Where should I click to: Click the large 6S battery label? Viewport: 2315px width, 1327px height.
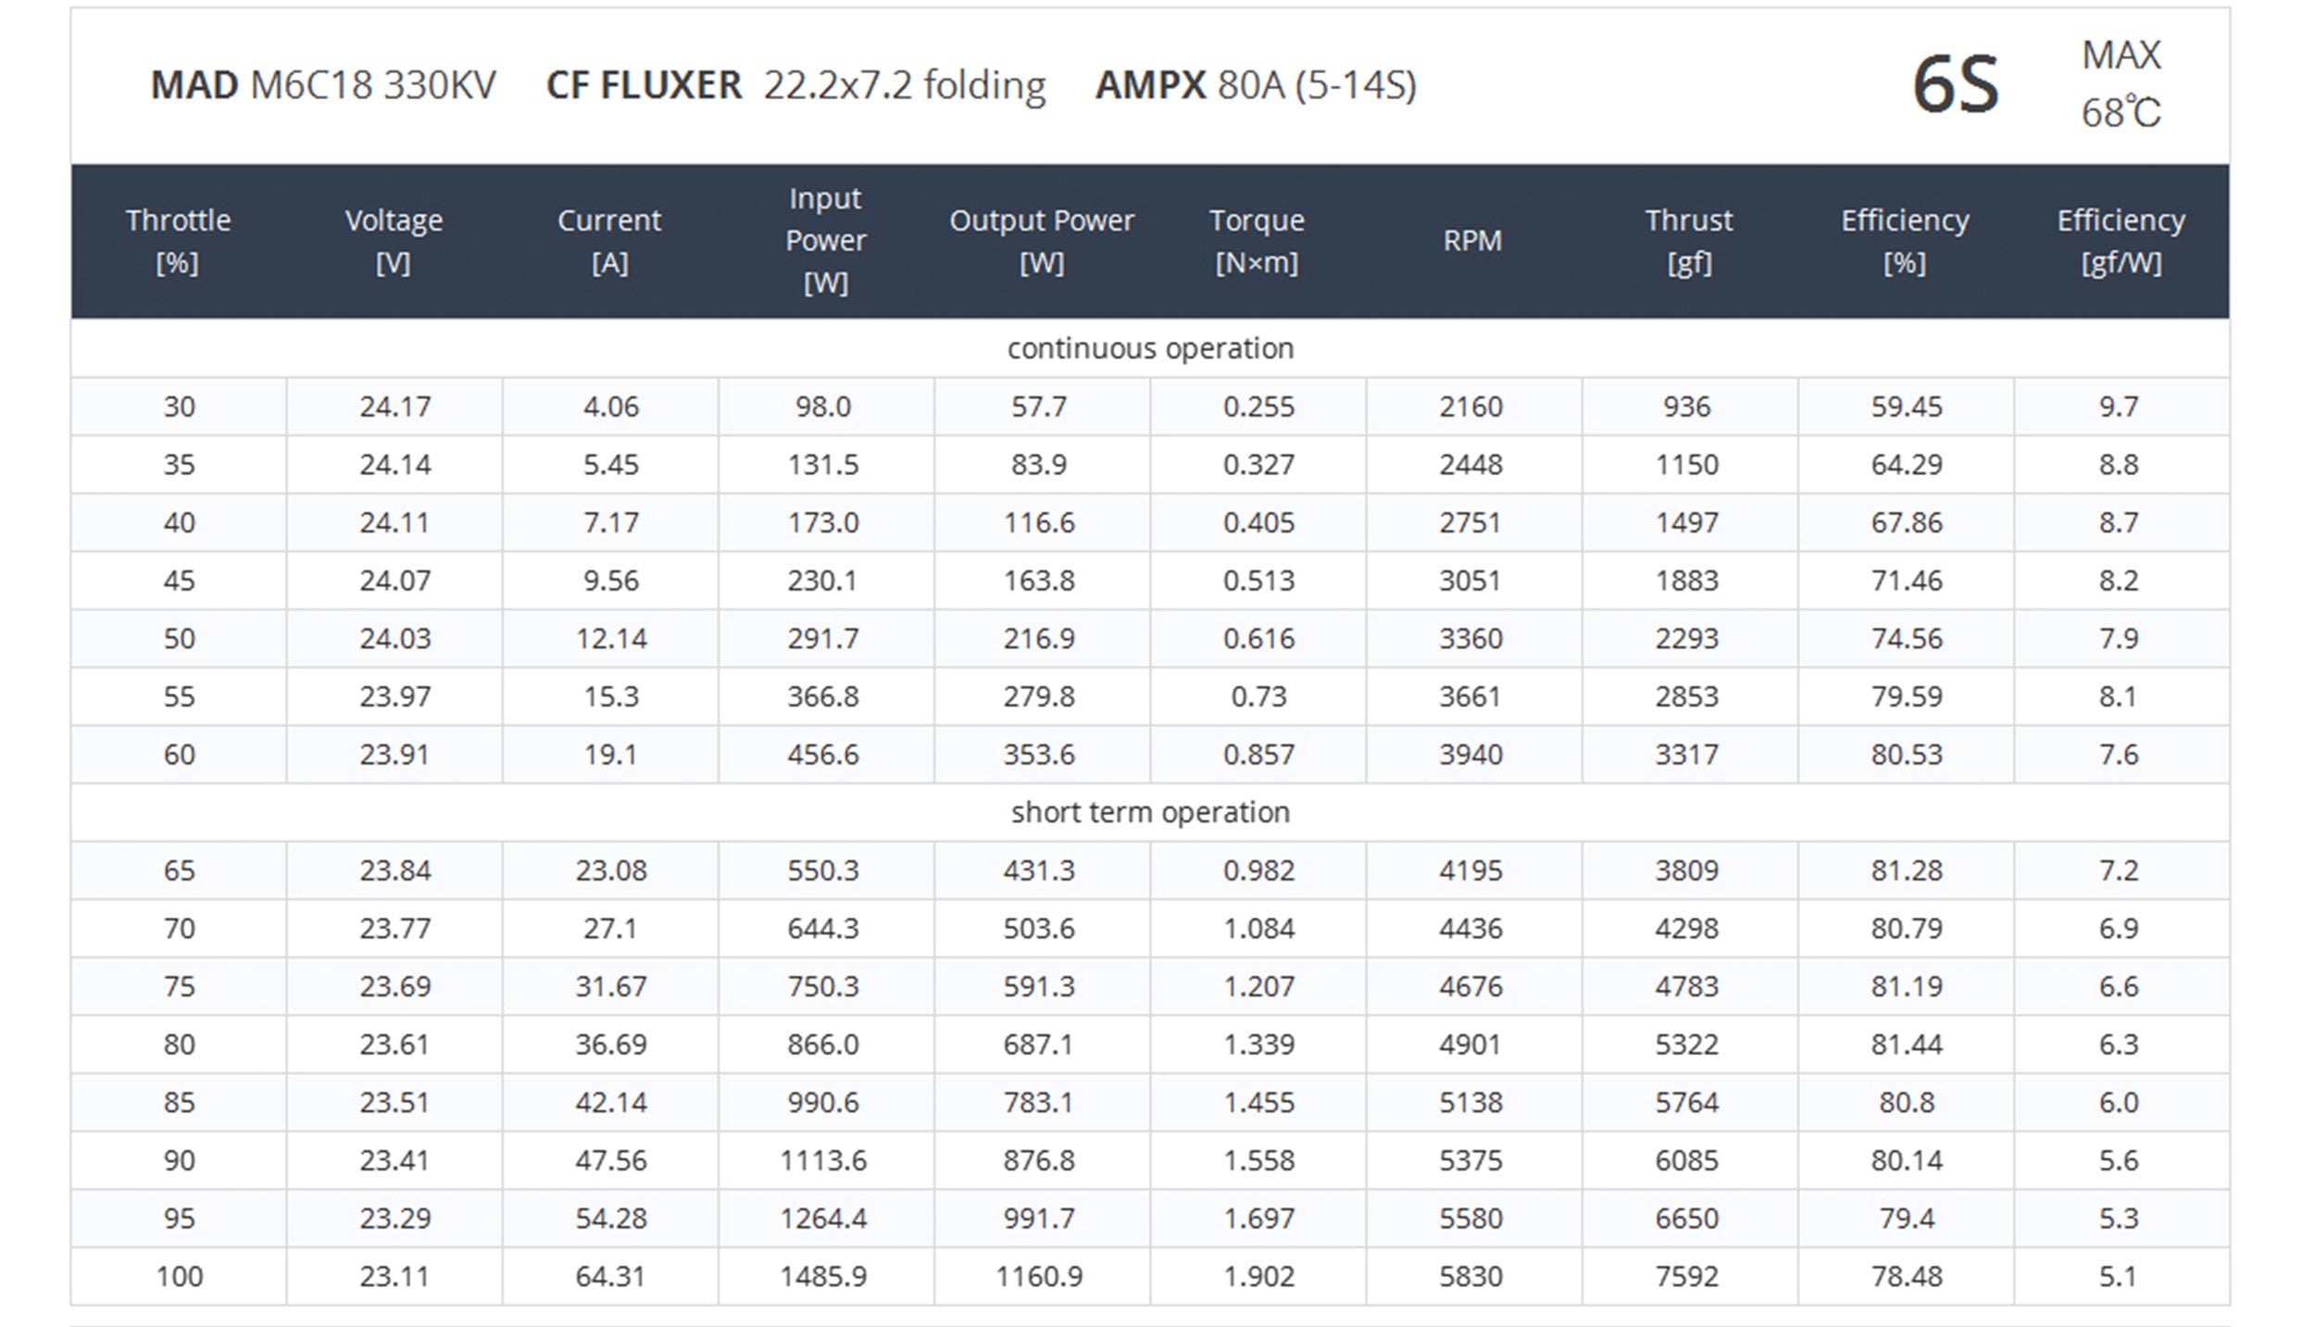[x=1956, y=85]
